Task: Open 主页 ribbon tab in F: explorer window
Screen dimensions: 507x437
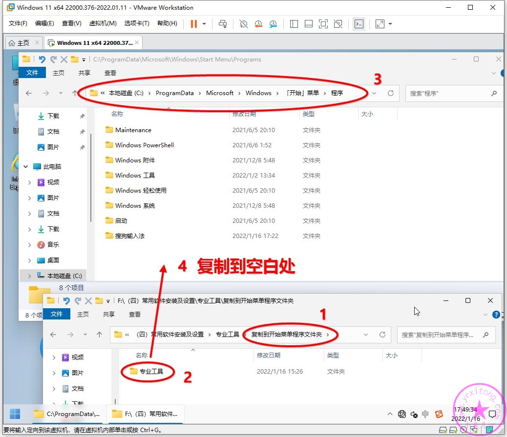Action: pyautogui.click(x=83, y=314)
